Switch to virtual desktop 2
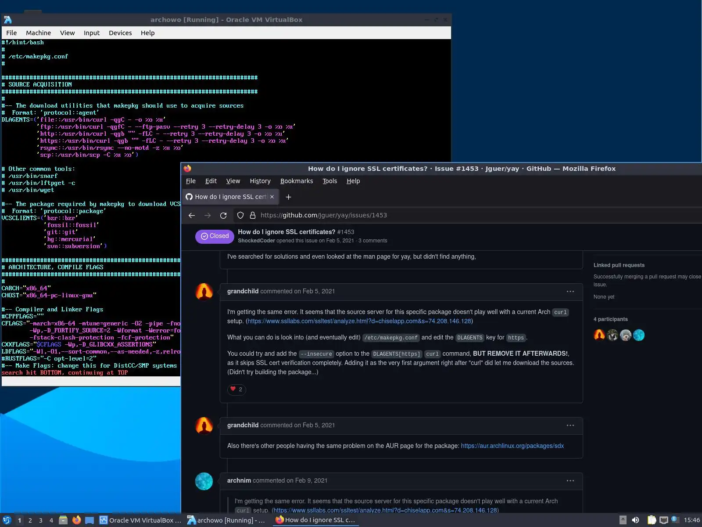 point(30,520)
